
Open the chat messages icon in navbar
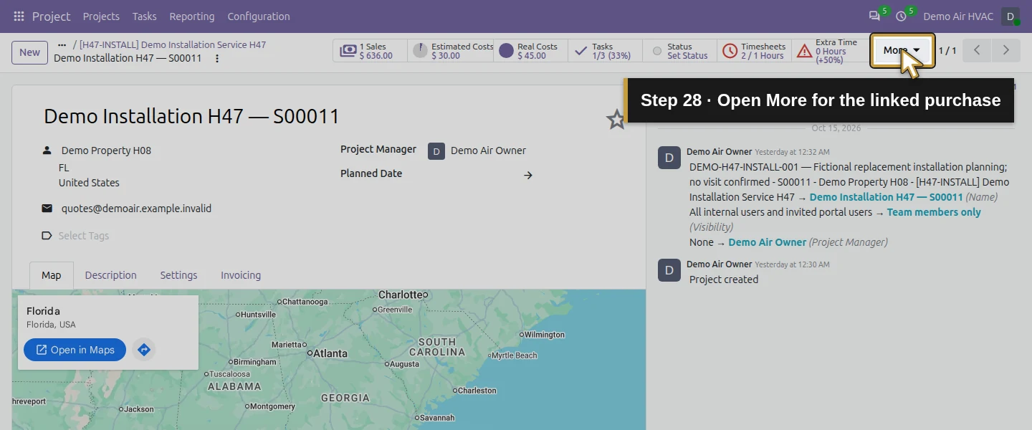pyautogui.click(x=874, y=16)
